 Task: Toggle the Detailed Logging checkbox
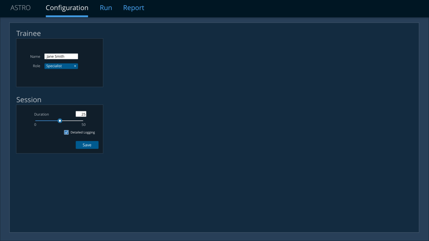click(x=66, y=132)
